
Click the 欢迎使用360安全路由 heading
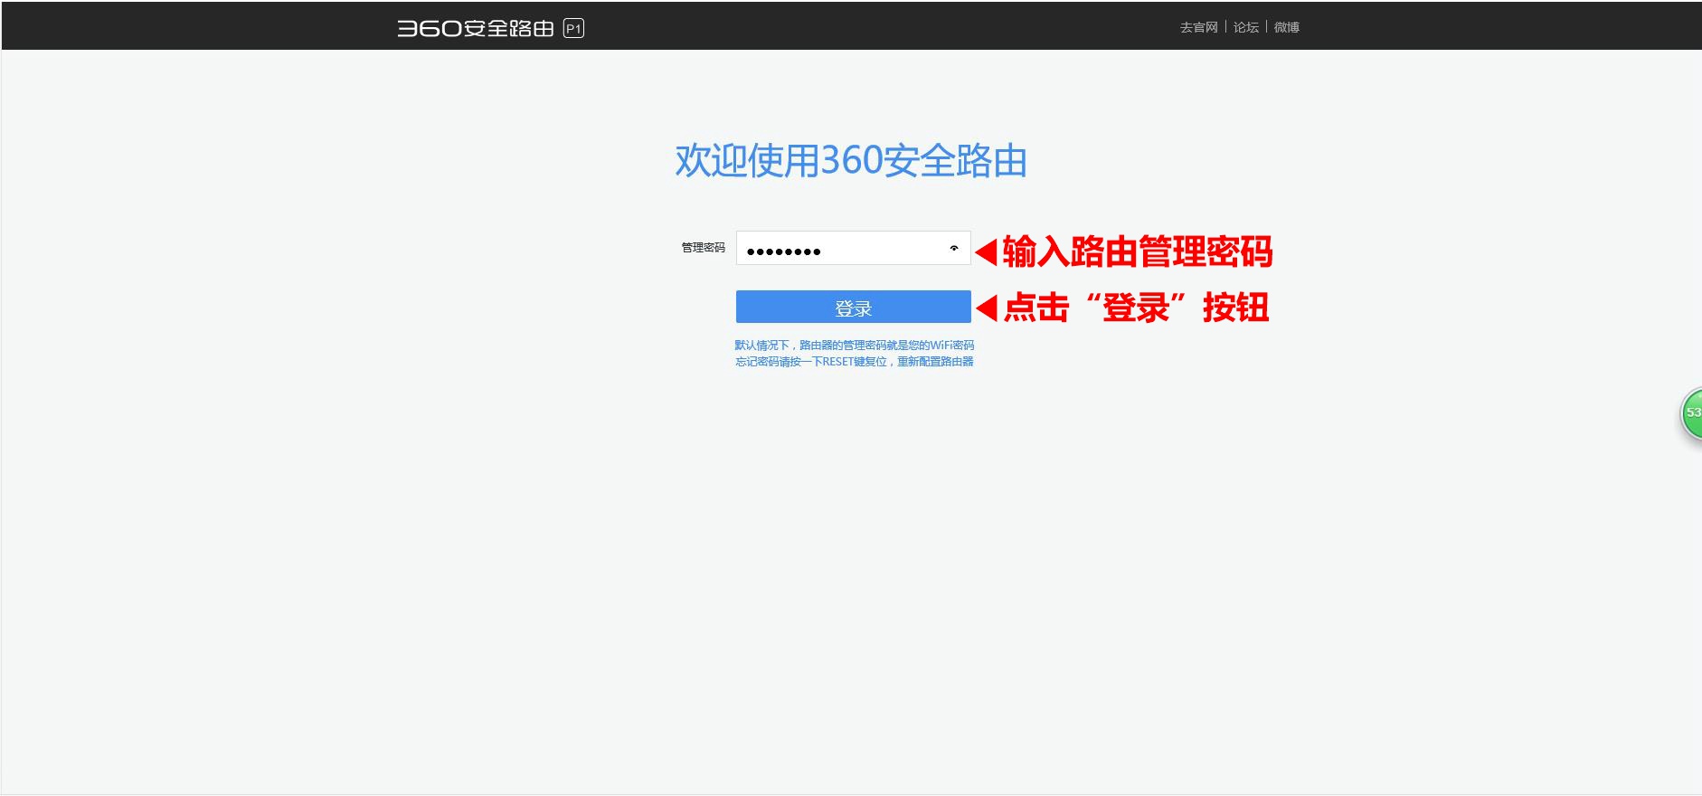click(x=851, y=161)
